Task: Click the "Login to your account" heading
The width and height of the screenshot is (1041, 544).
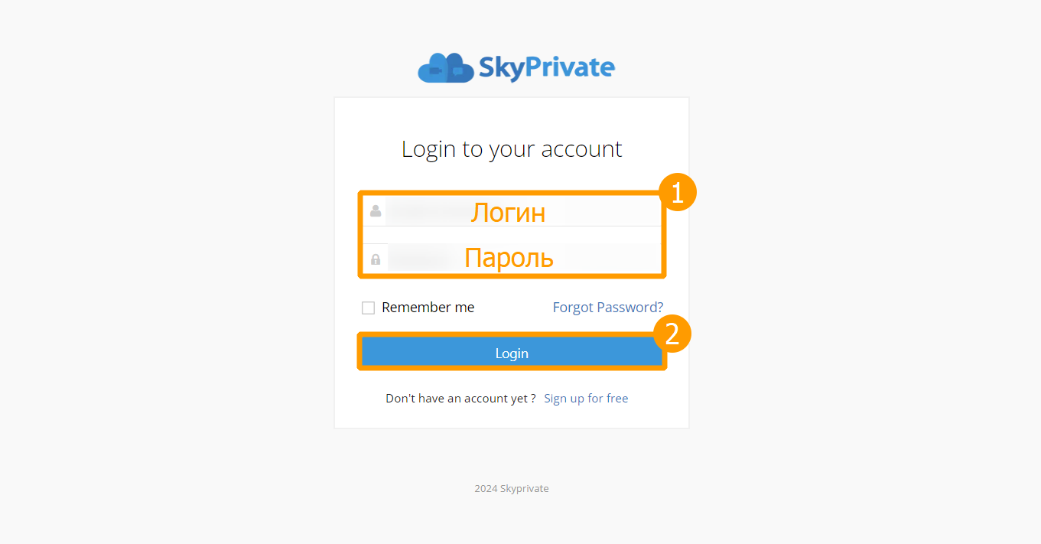Action: click(512, 148)
